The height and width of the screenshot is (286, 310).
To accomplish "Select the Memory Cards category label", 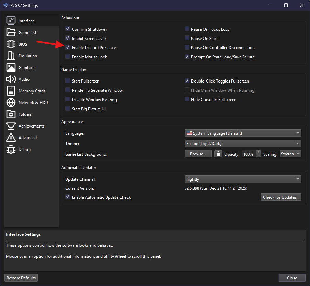I will tap(32, 91).
